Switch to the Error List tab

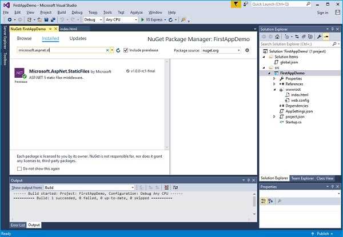click(x=18, y=225)
